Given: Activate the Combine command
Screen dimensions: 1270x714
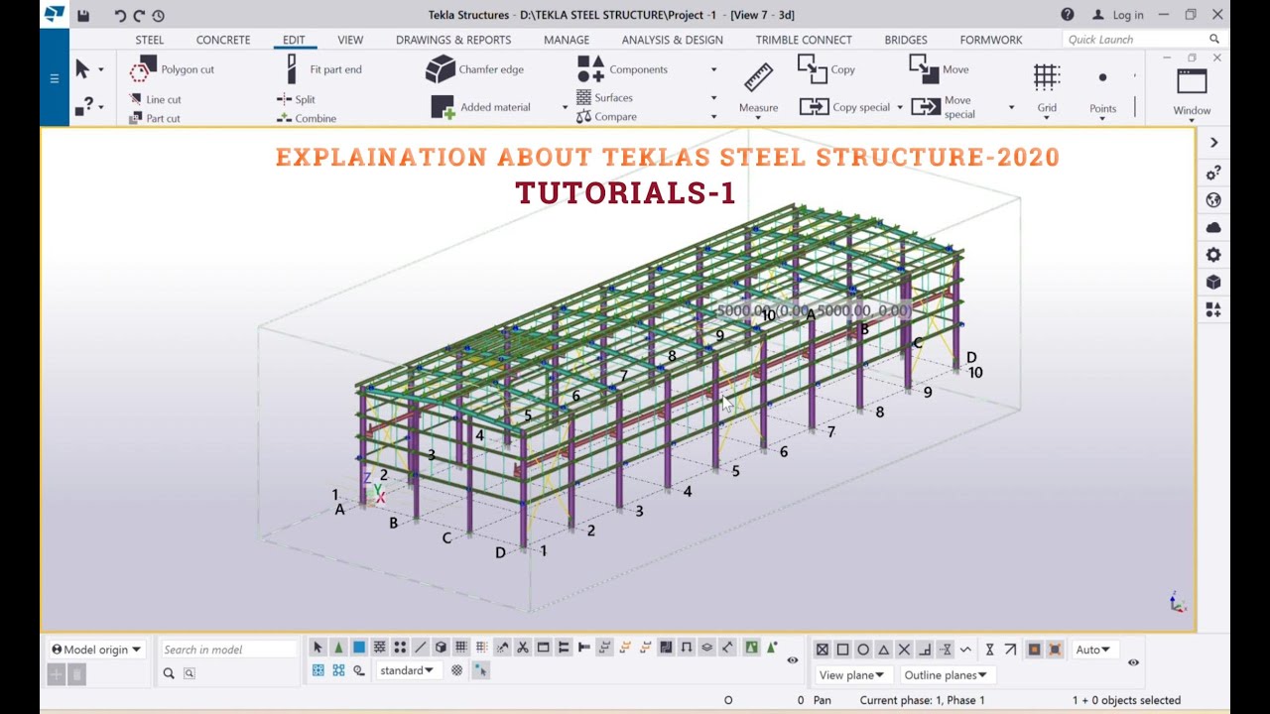Looking at the screenshot, I should 307,118.
